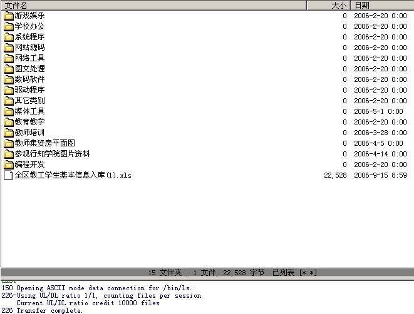Sort list by 文件名 column header
The height and width of the screenshot is (314, 414).
153,5
